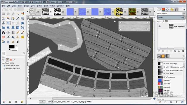
Task: Select the Eraser tool
Action: click(3, 37)
